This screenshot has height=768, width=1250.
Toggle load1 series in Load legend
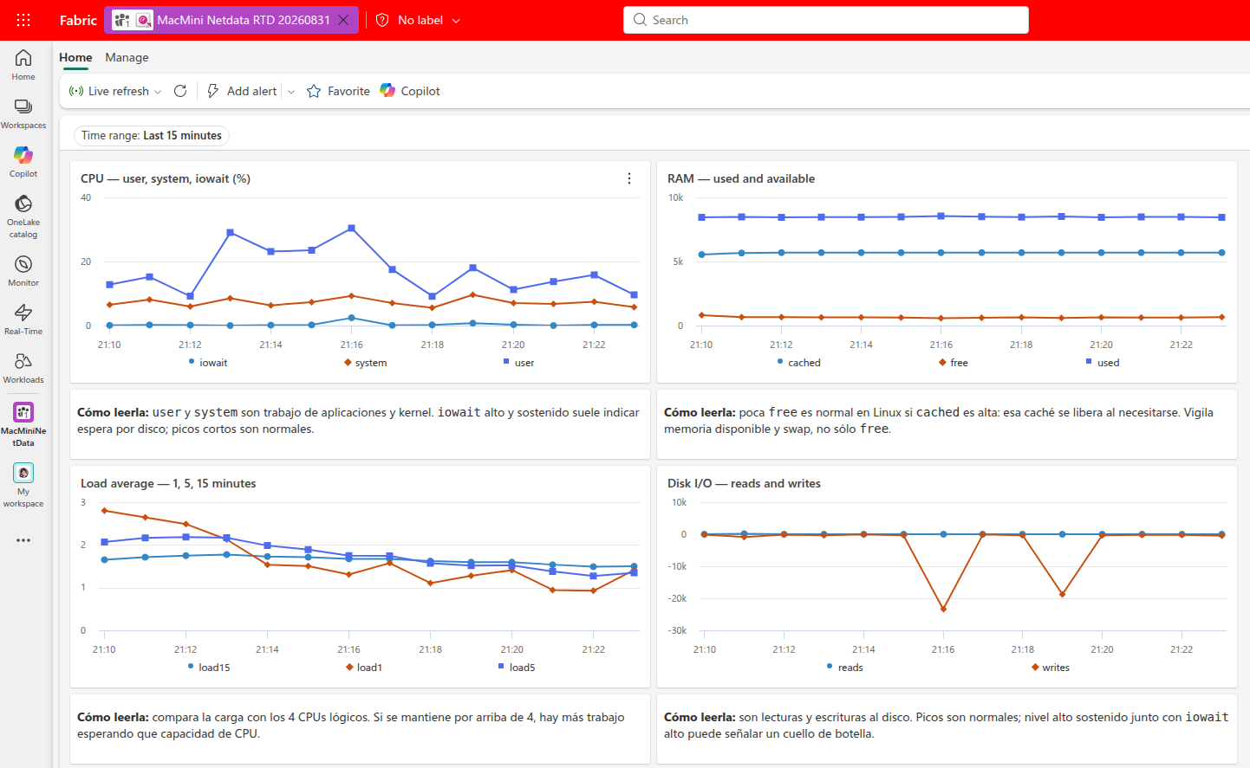364,668
